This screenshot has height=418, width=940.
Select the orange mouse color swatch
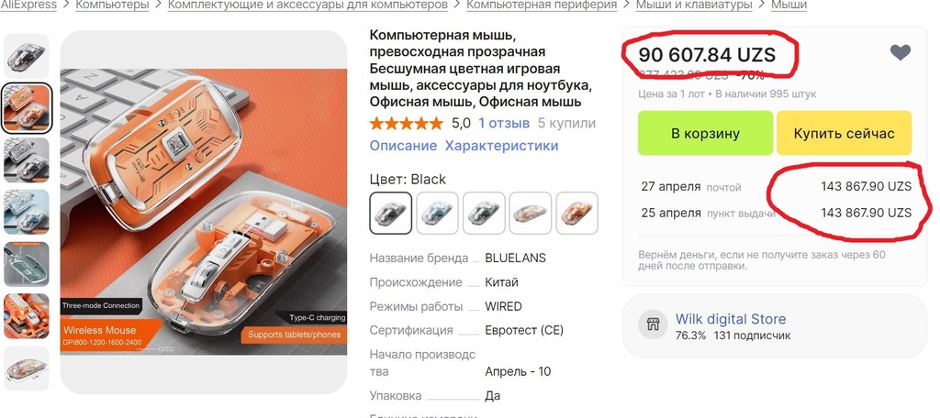click(x=576, y=213)
